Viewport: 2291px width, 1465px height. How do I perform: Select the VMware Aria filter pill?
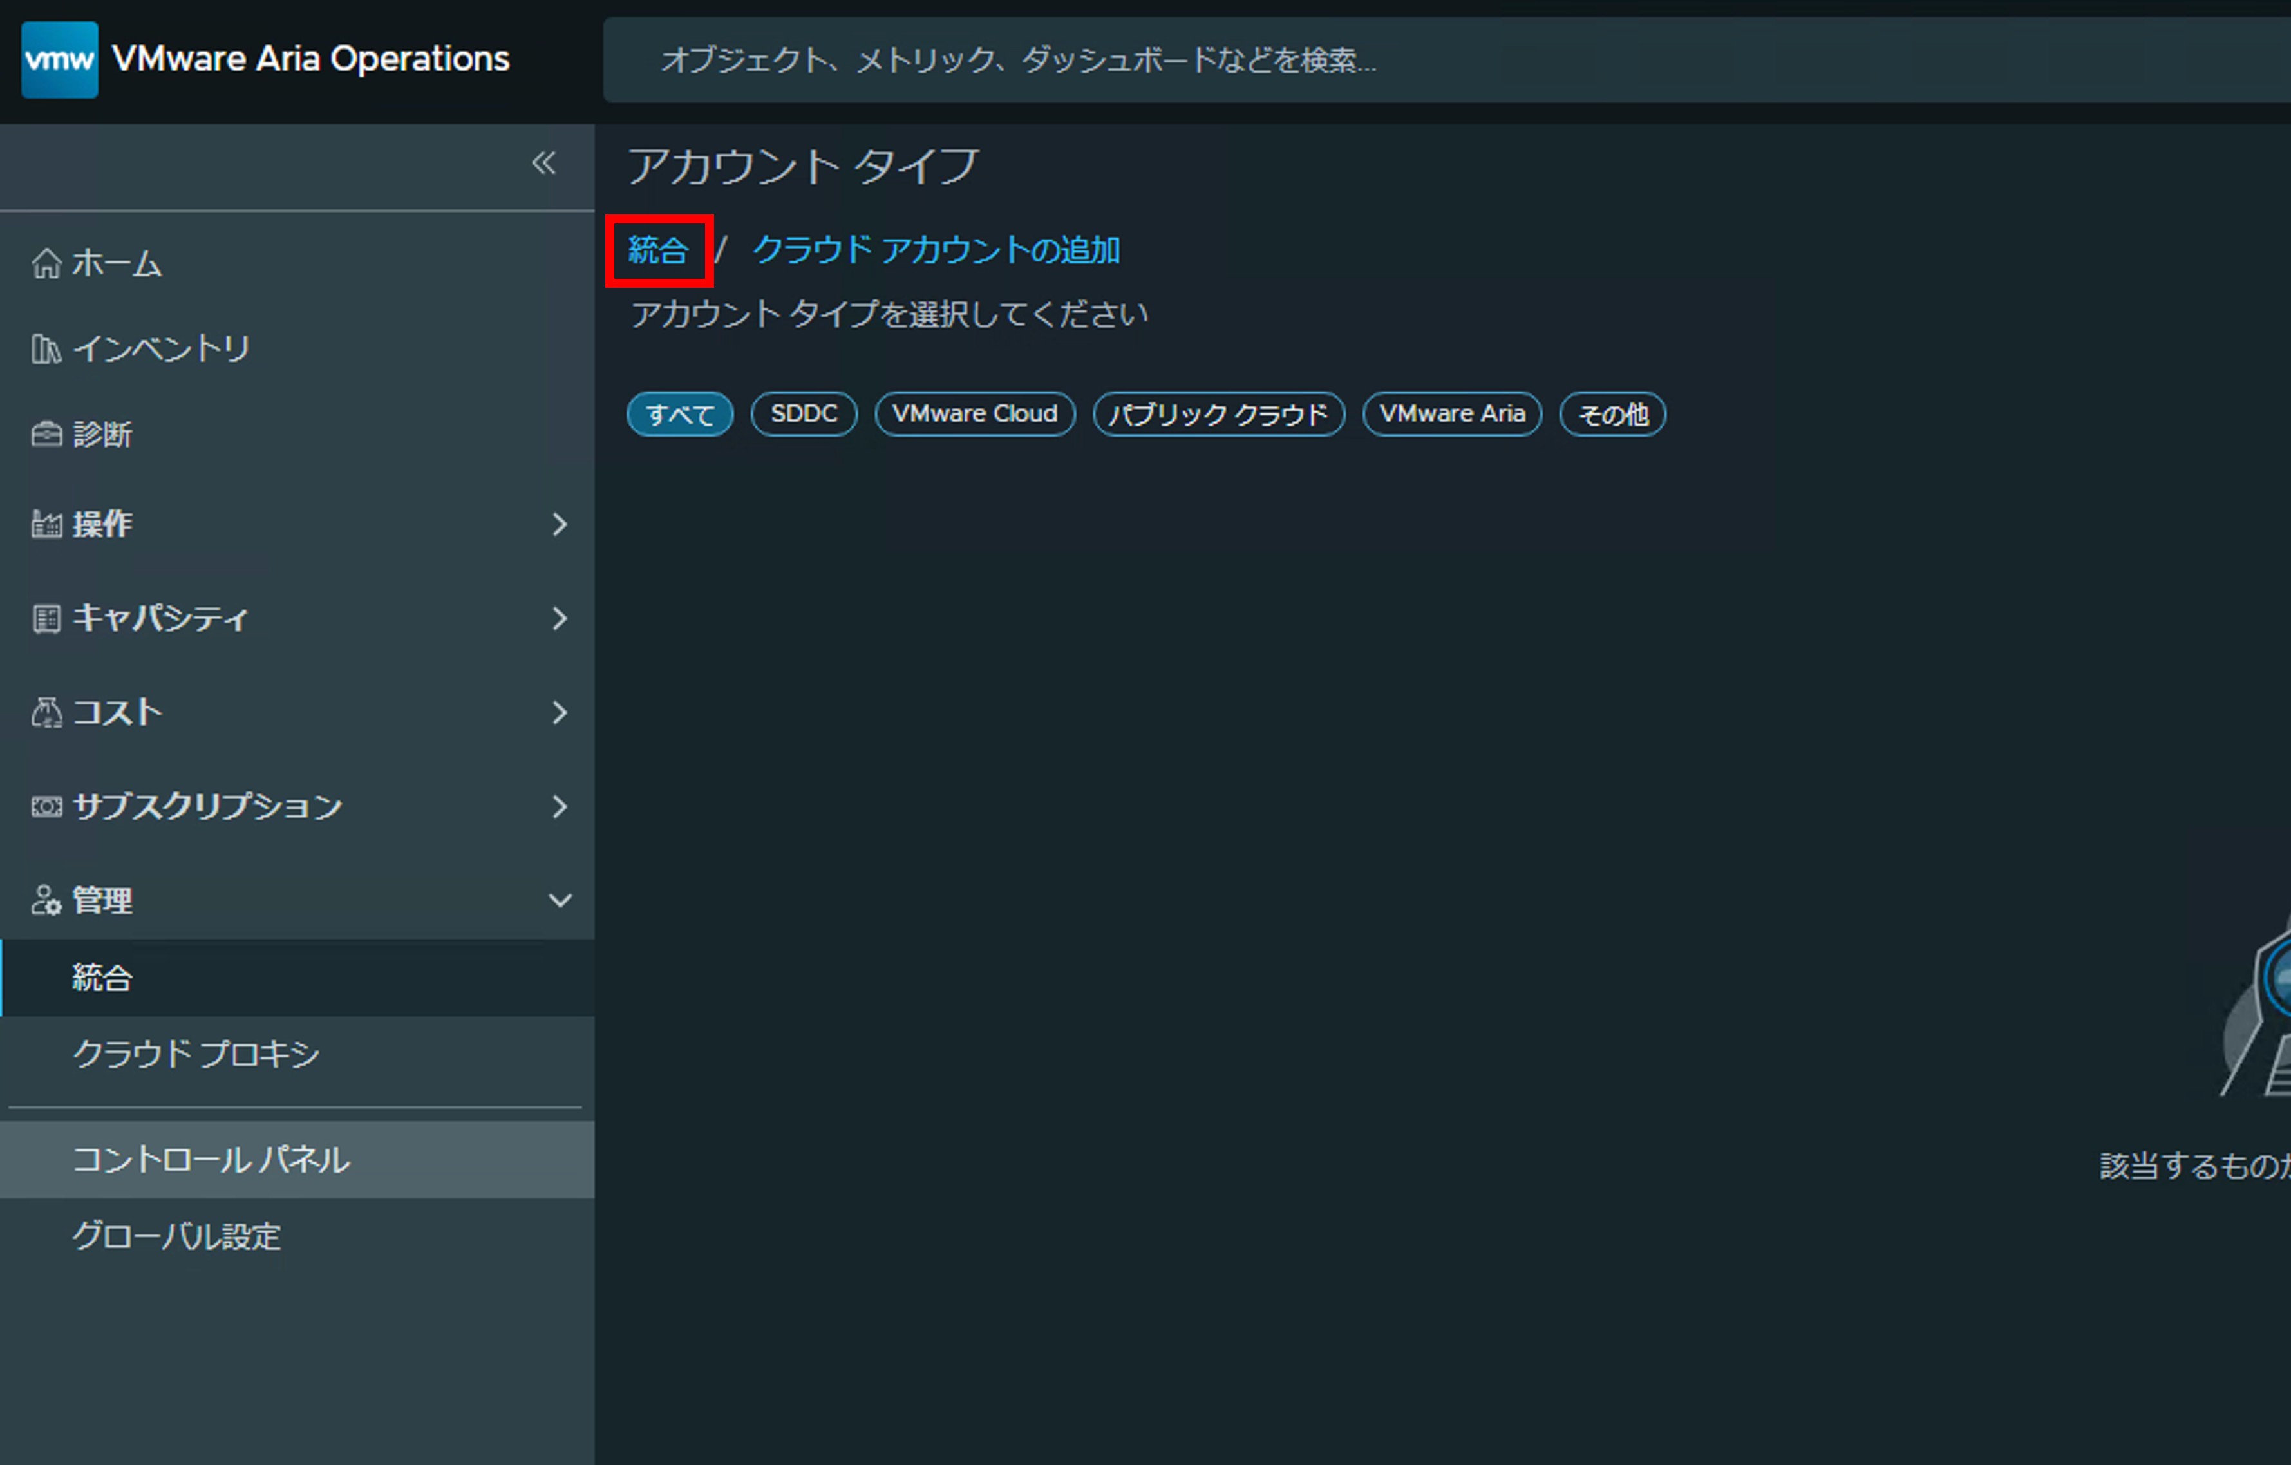pyautogui.click(x=1452, y=414)
